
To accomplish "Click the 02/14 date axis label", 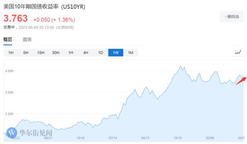I will 113,138.
